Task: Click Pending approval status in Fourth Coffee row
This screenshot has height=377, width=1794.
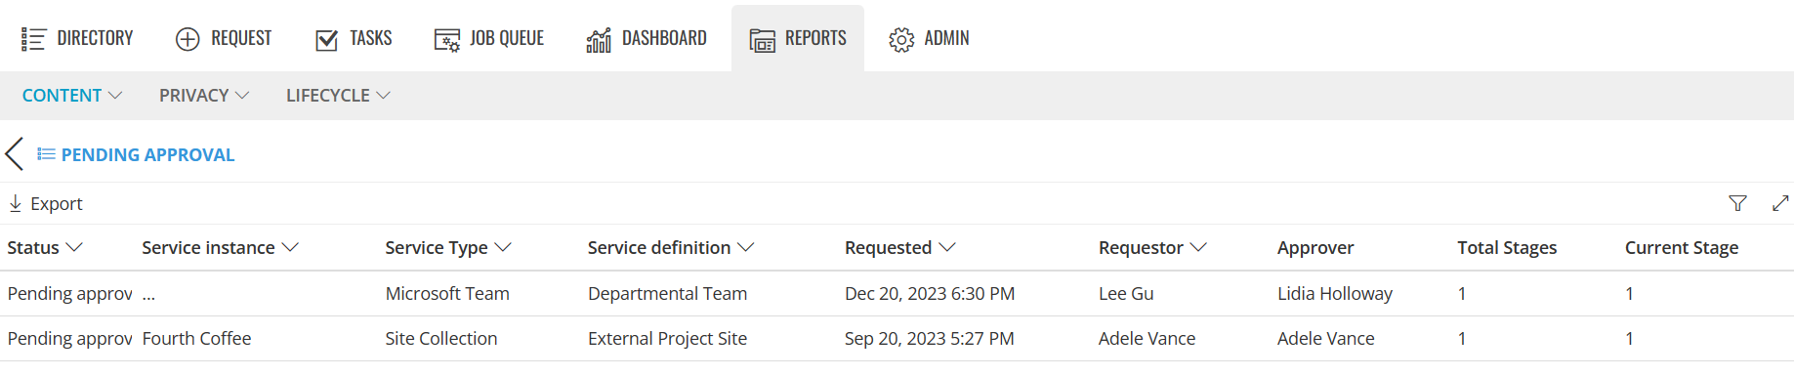Action: coord(69,339)
